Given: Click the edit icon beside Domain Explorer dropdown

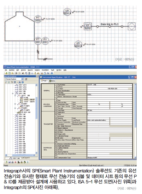Looking at the screenshot, I should click(26, 79).
